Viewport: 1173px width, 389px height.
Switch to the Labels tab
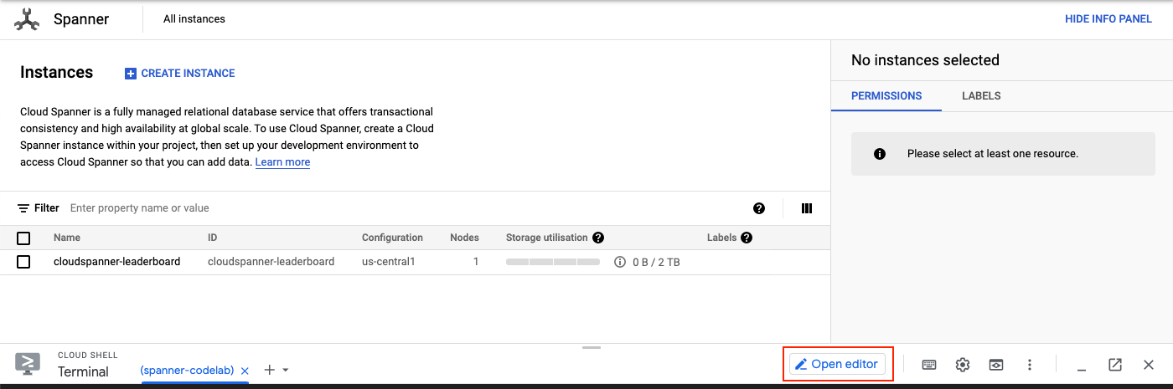[981, 95]
